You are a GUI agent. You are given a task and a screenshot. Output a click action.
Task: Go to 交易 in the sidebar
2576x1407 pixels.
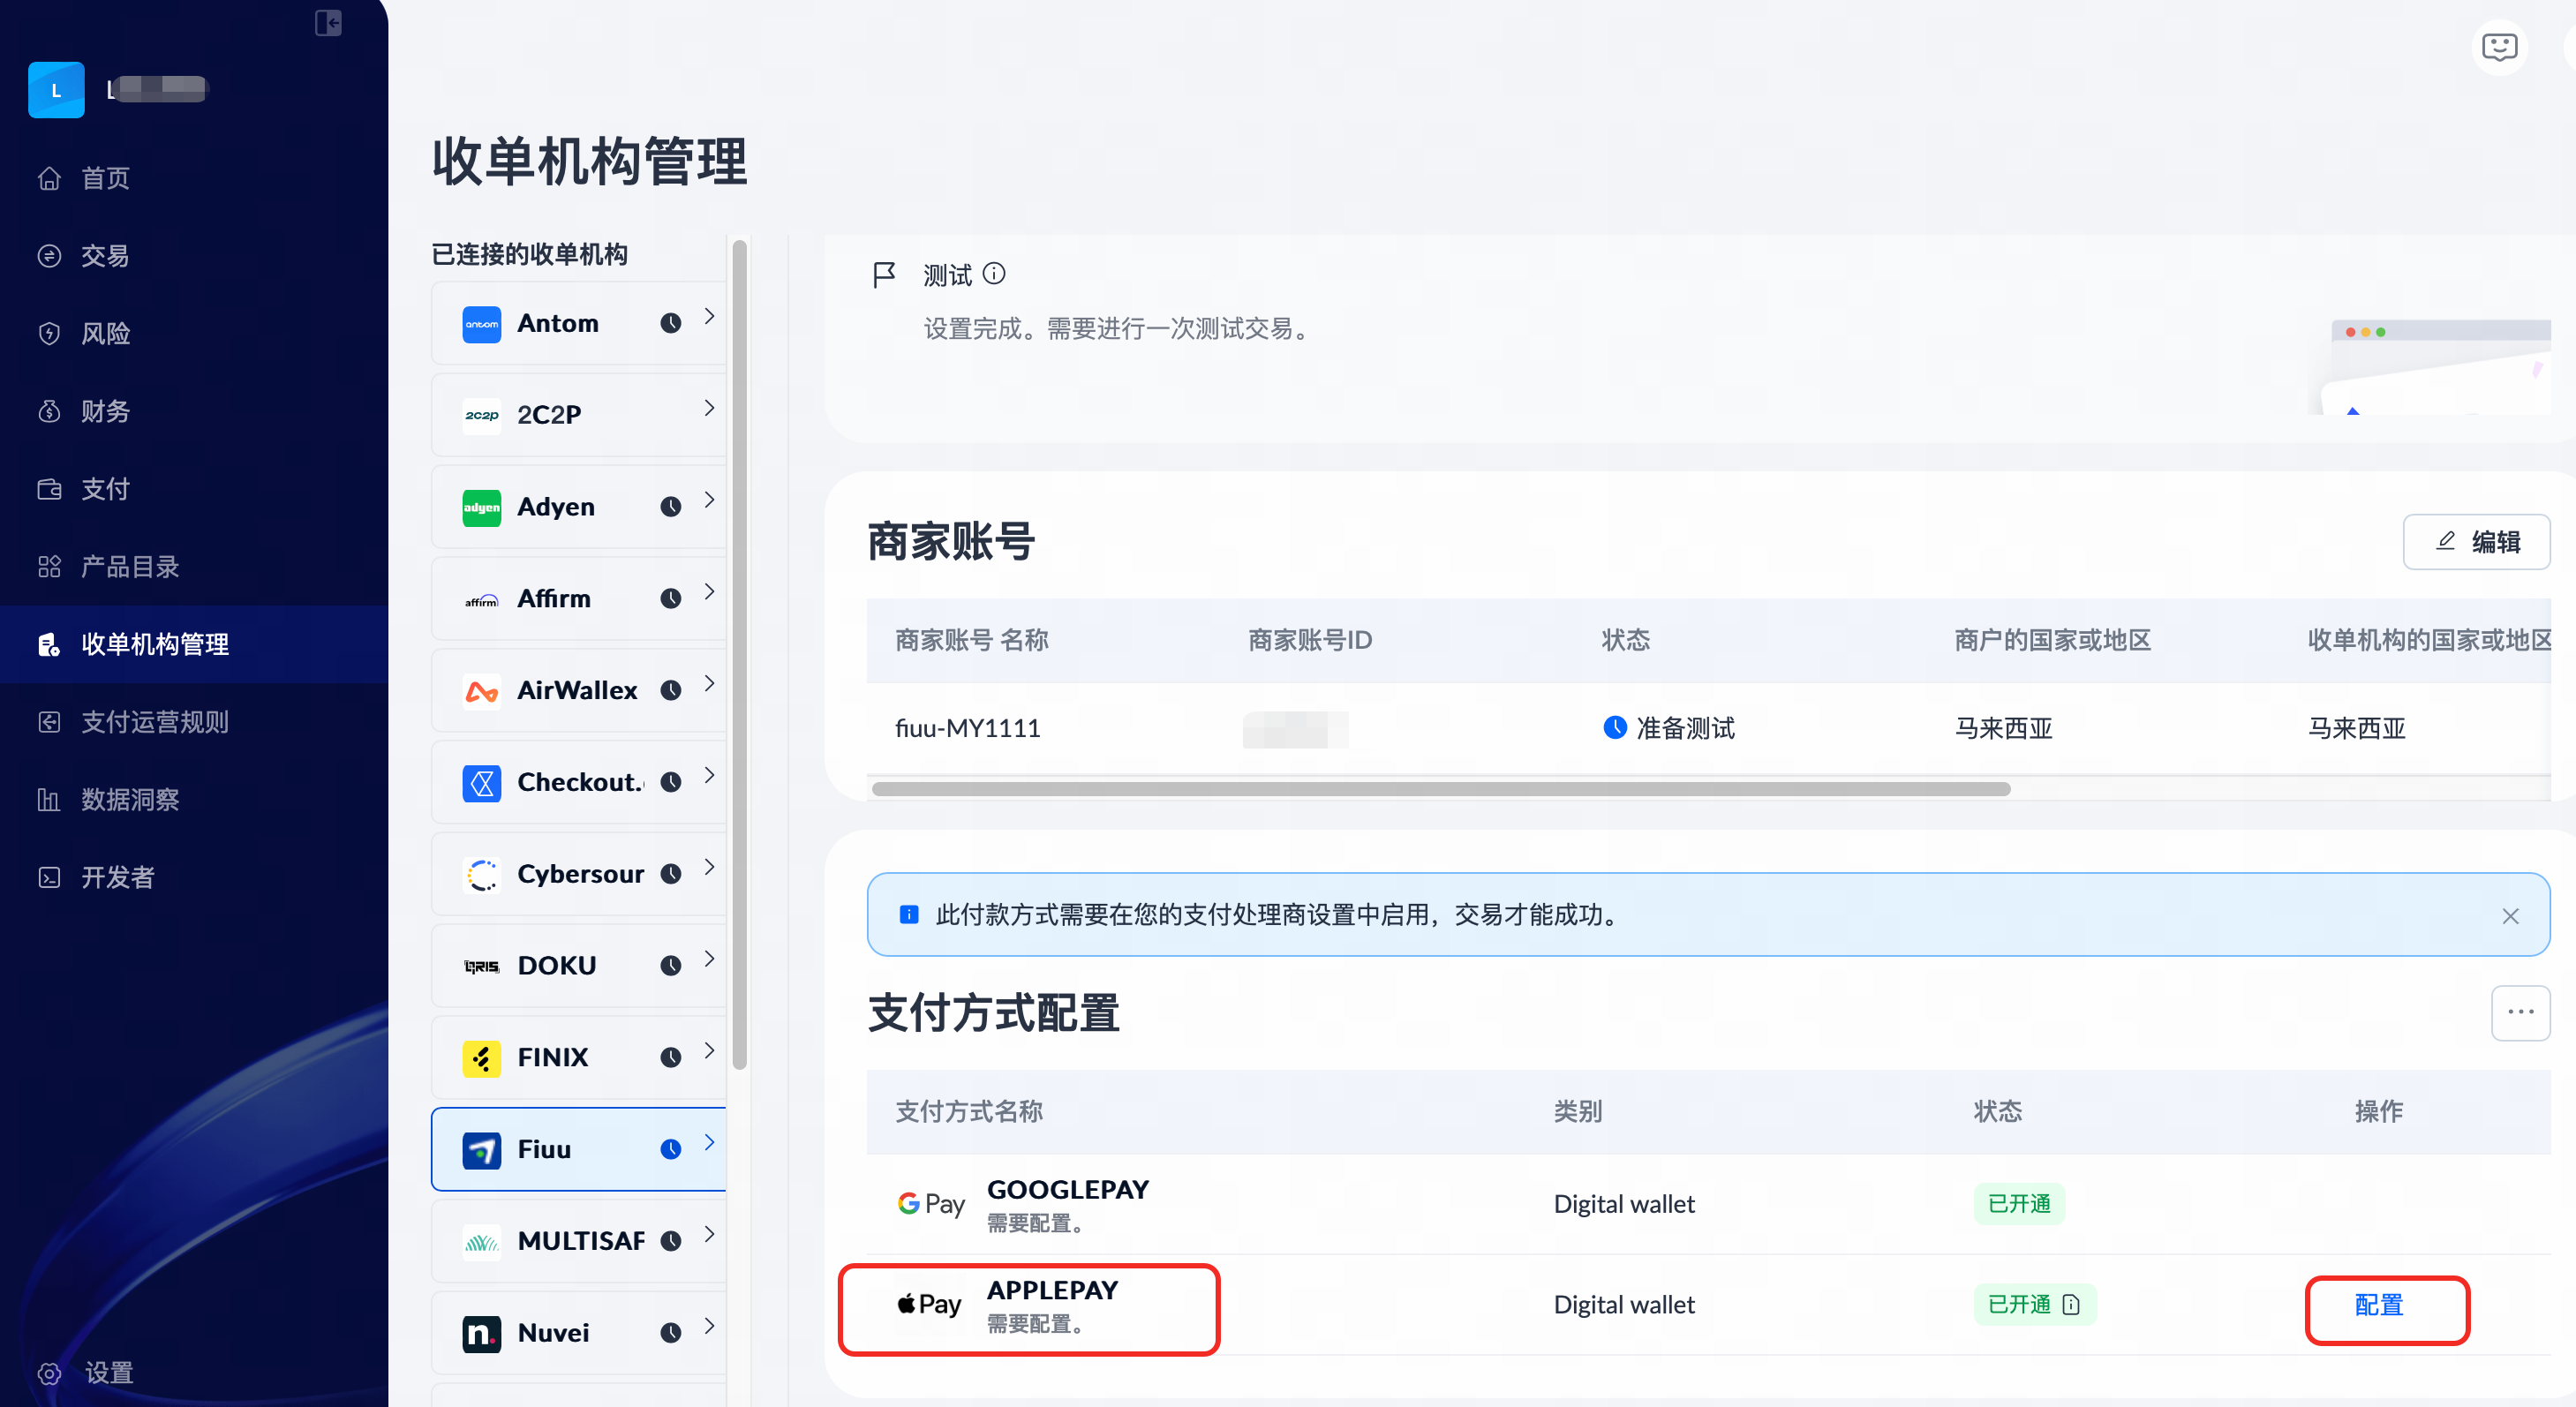coord(104,256)
